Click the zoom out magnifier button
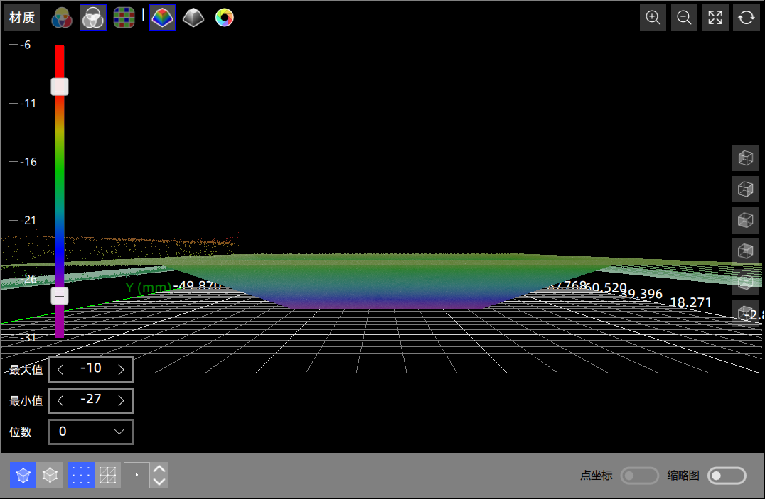 [684, 18]
